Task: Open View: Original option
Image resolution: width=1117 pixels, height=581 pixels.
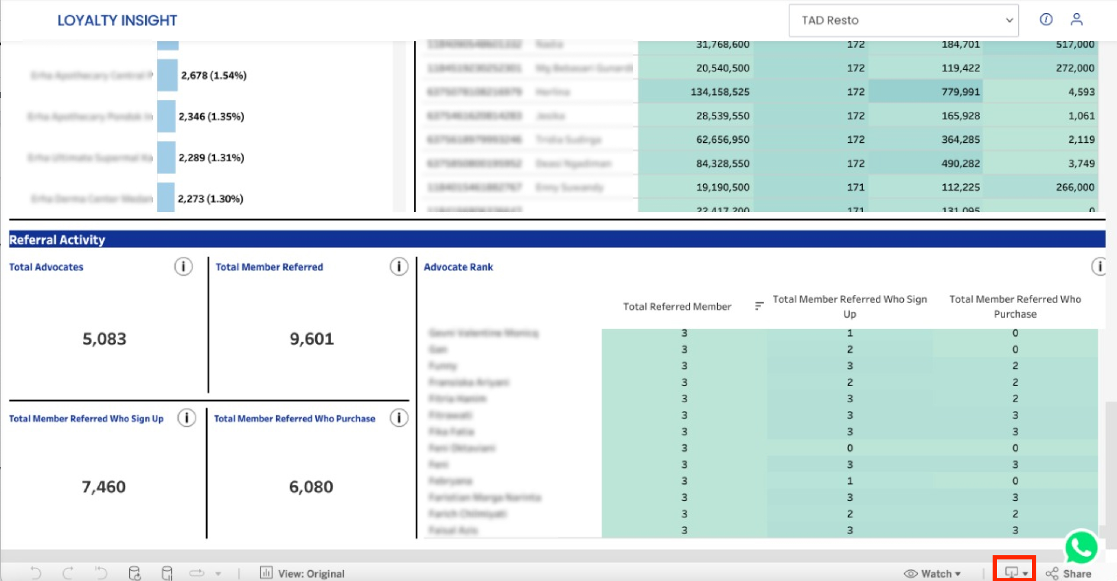Action: pos(303,573)
